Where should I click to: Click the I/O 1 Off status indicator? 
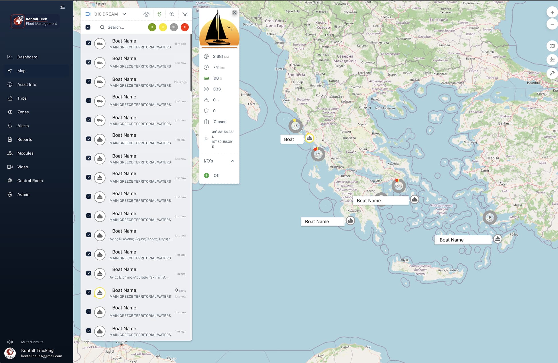(x=207, y=175)
